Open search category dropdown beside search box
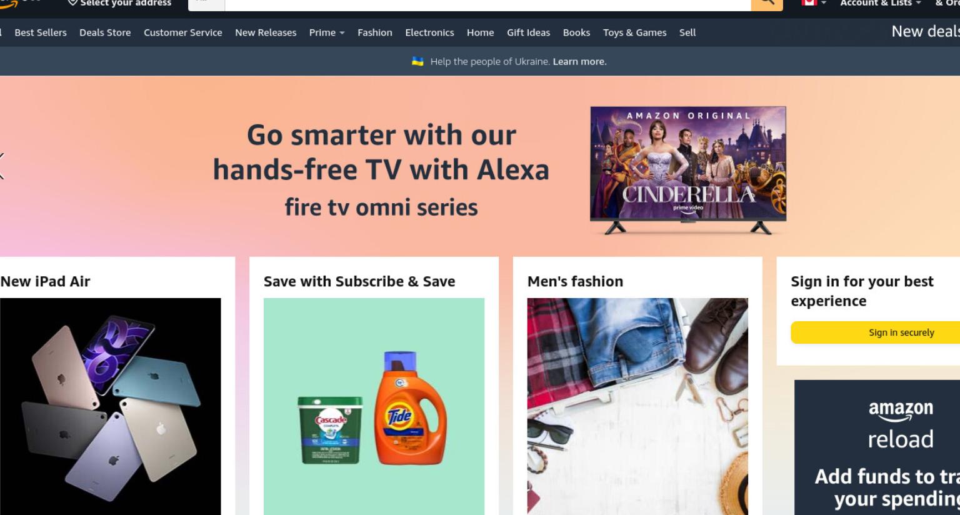Screen dimensions: 960x515 coord(206,3)
